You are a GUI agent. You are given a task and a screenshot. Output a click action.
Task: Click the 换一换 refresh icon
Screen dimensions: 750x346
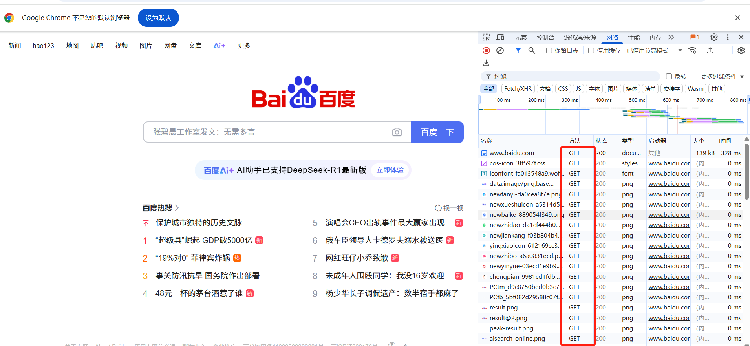[438, 208]
